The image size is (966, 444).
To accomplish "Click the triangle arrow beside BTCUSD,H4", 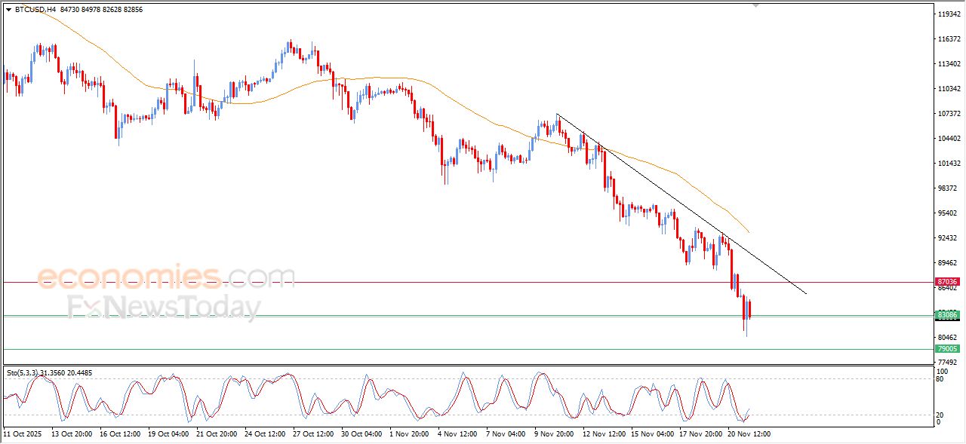I will (8, 10).
